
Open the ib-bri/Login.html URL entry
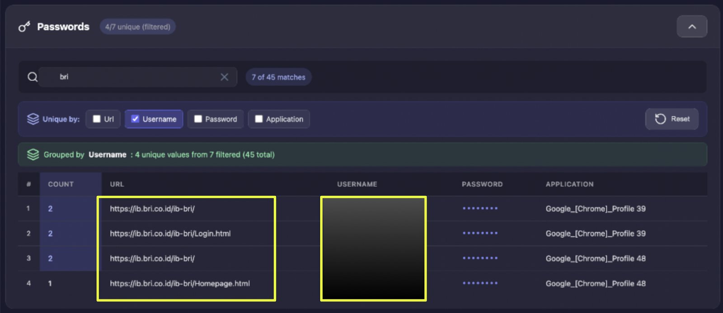click(x=170, y=234)
